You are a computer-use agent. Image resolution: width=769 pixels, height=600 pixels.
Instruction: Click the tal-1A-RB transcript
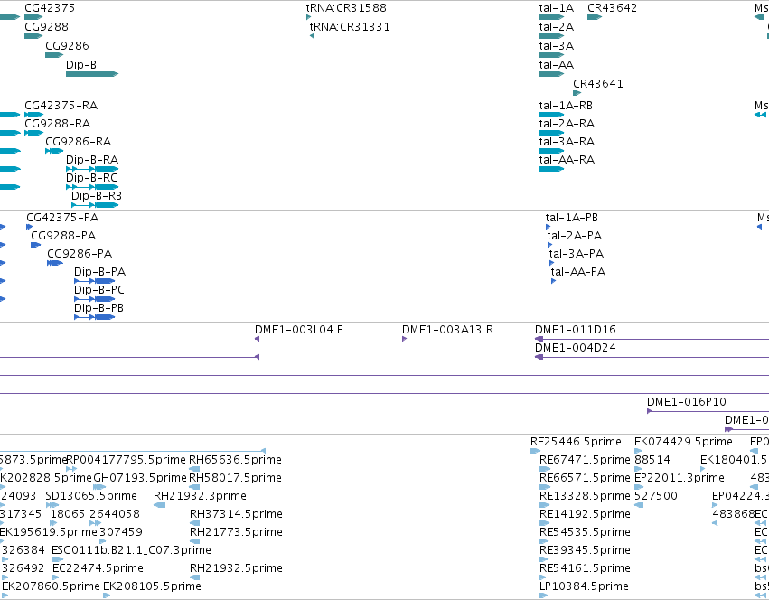point(552,115)
